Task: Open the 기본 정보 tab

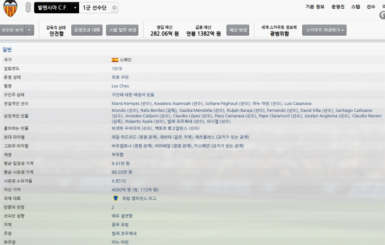Action: [x=315, y=7]
